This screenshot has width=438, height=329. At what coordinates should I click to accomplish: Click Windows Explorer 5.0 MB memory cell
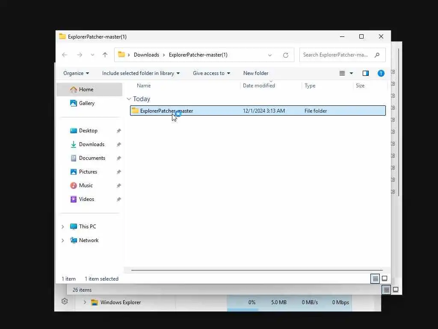278,302
